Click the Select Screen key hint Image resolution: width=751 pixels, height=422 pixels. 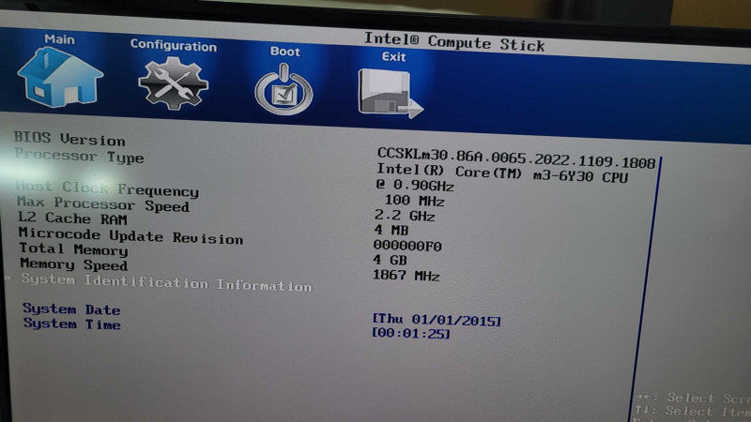click(x=693, y=398)
